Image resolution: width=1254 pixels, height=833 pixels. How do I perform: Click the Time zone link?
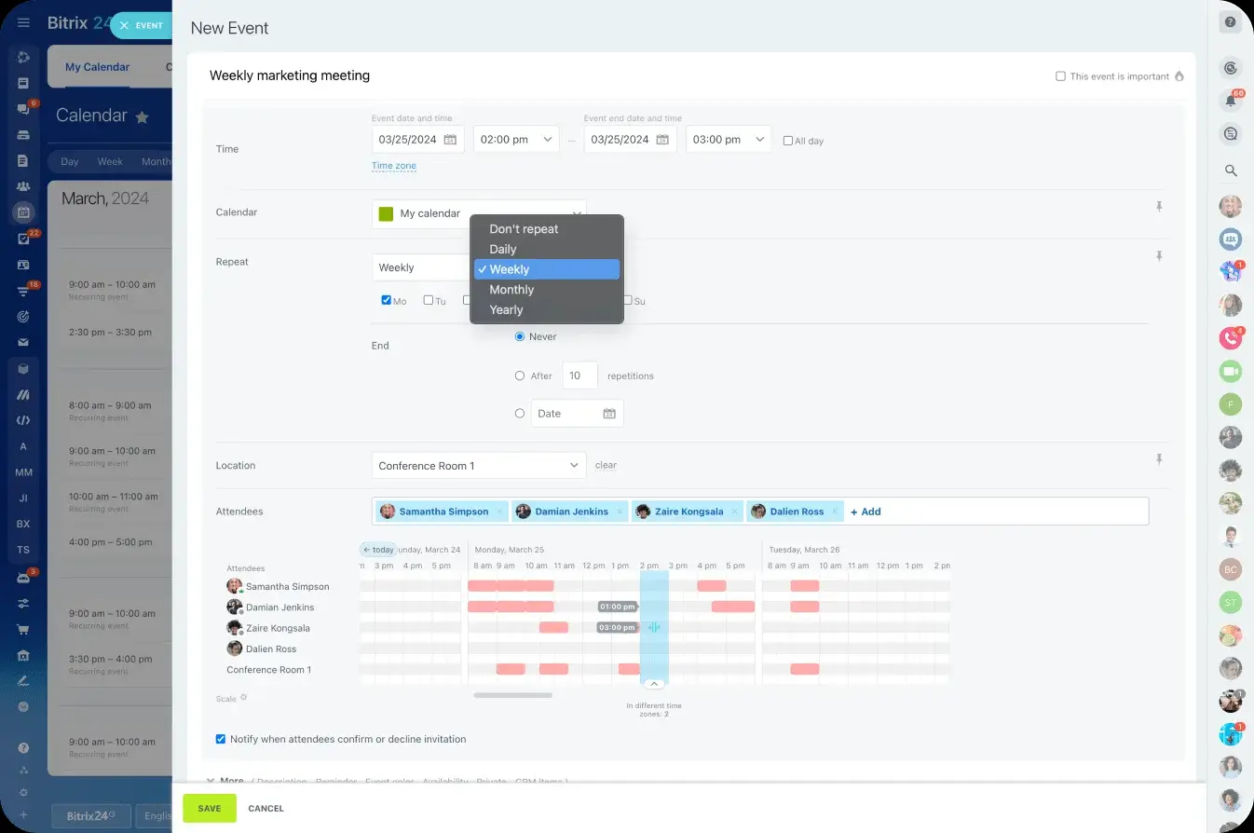click(393, 165)
